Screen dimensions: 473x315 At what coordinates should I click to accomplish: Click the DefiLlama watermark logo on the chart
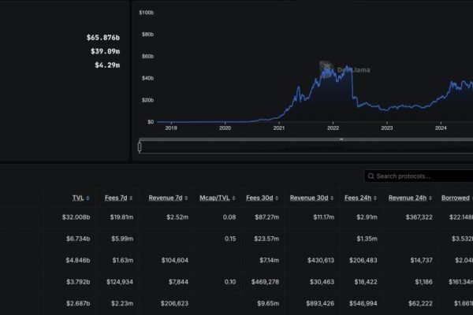327,69
